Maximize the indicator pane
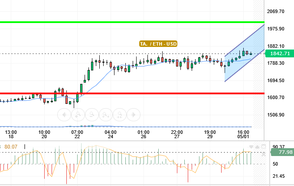The image size is (294, 186). click(264, 146)
